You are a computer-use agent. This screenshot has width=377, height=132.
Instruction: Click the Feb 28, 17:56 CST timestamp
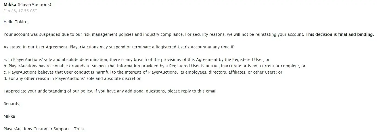20,11
